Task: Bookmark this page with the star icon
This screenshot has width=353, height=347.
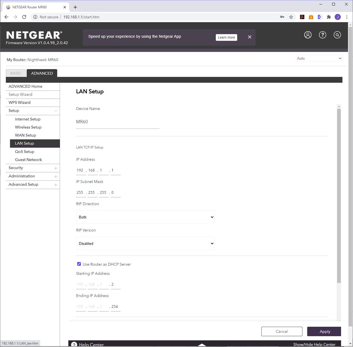Action: [291, 17]
